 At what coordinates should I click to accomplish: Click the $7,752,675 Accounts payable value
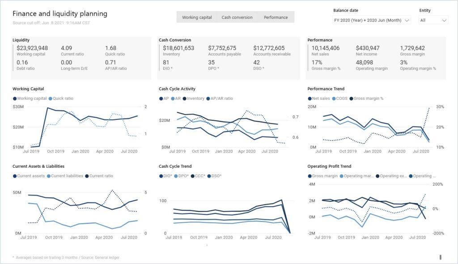(x=222, y=48)
